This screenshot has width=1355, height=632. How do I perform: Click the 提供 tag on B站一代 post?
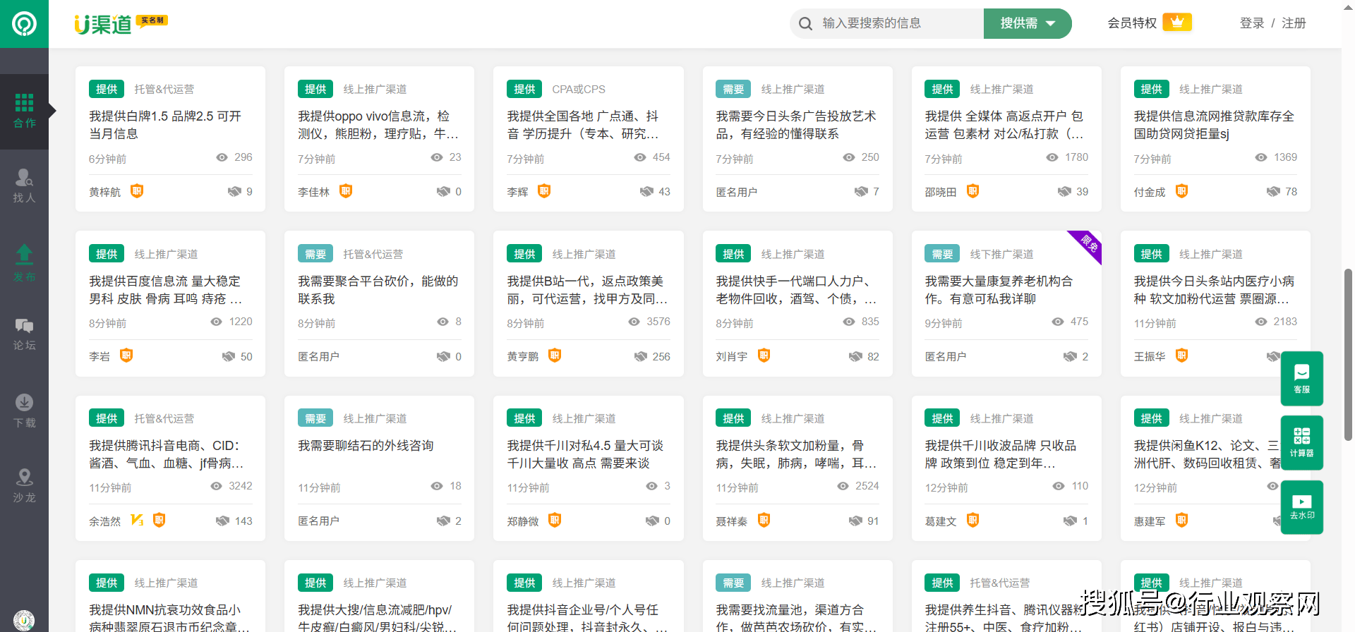pos(524,254)
